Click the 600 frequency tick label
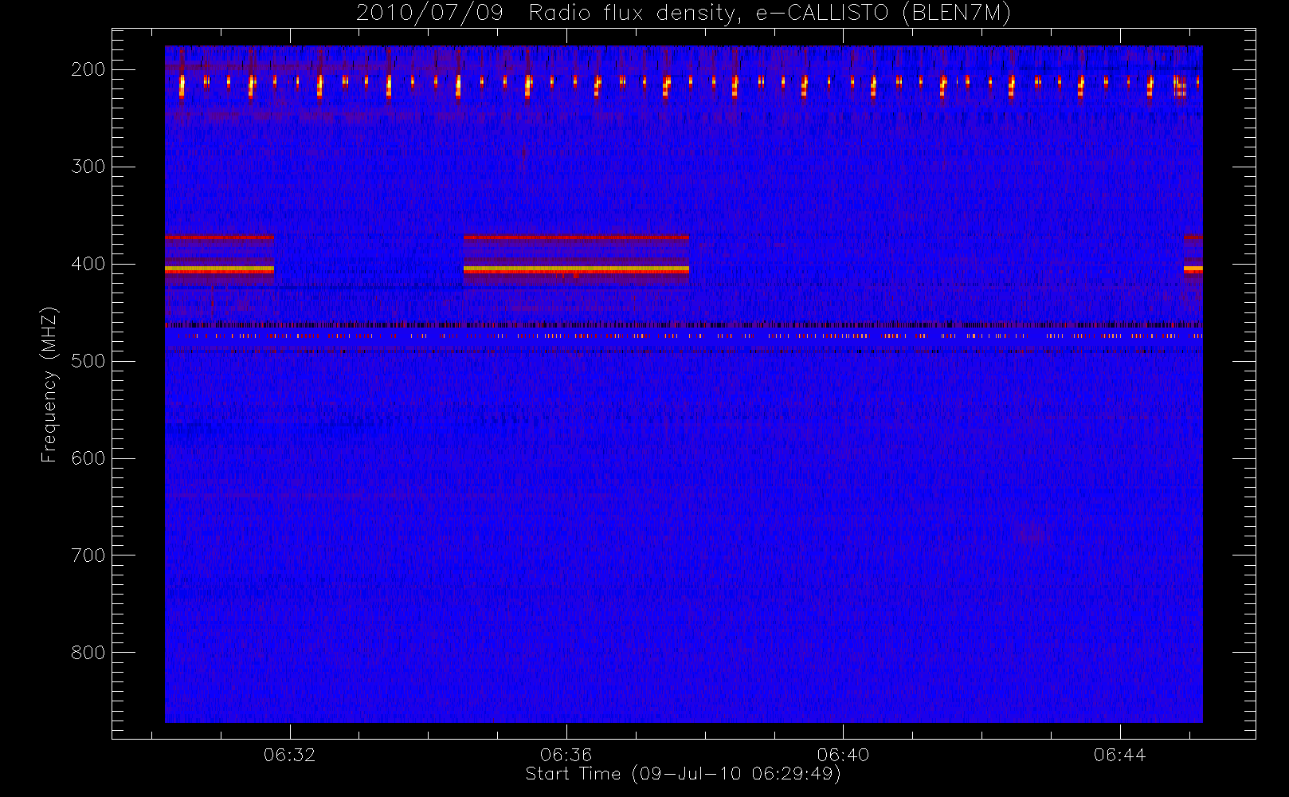Viewport: 1289px width, 797px height. (88, 458)
